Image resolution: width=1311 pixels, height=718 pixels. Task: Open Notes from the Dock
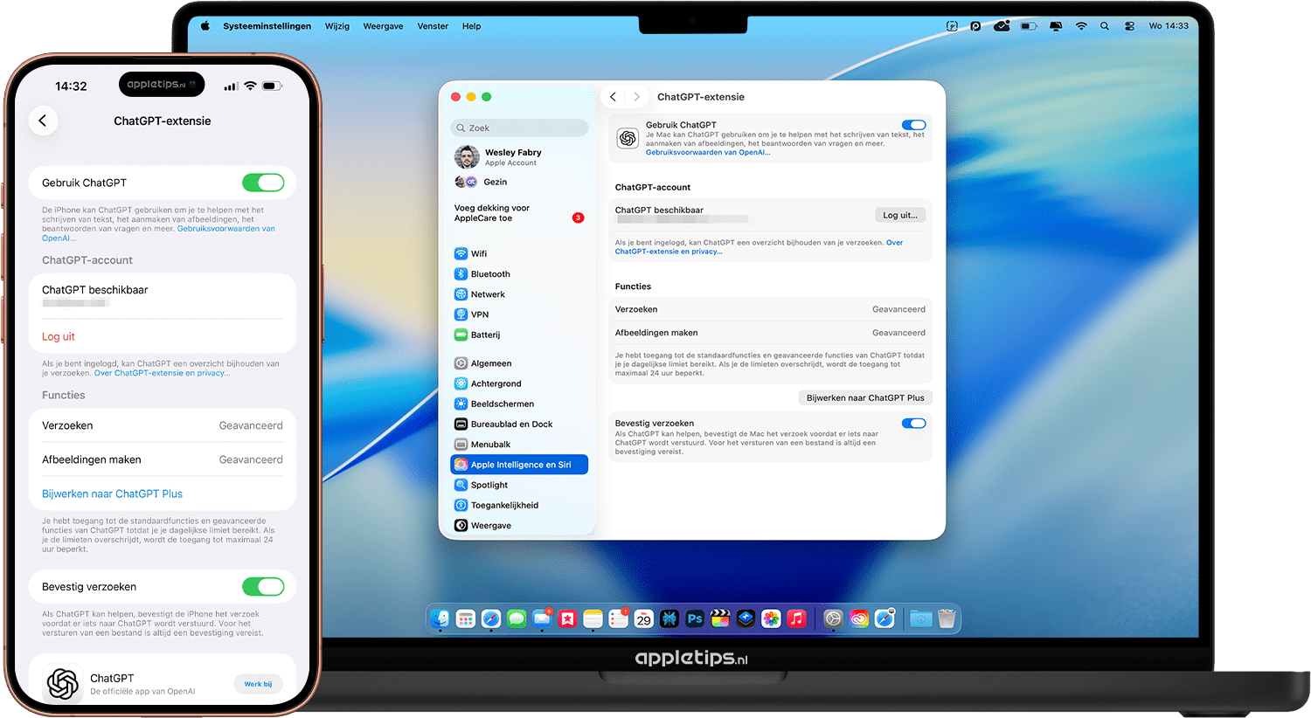coord(593,618)
